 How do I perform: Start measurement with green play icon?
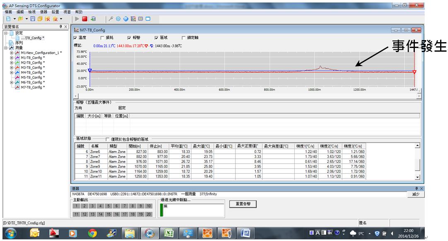coord(77,19)
